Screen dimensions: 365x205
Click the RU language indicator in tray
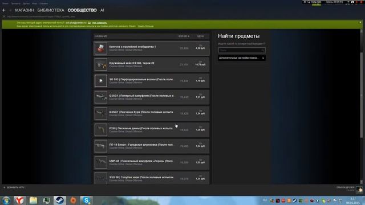pyautogui.click(x=265, y=200)
